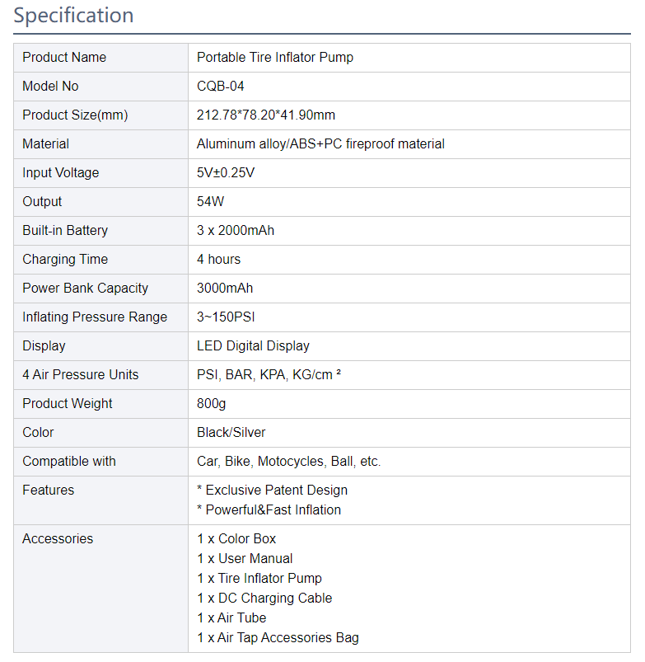Click the 3000mAh power bank capacity
This screenshot has height=662, width=645.
pyautogui.click(x=225, y=288)
